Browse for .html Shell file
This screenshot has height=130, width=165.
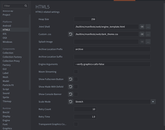[148, 27]
